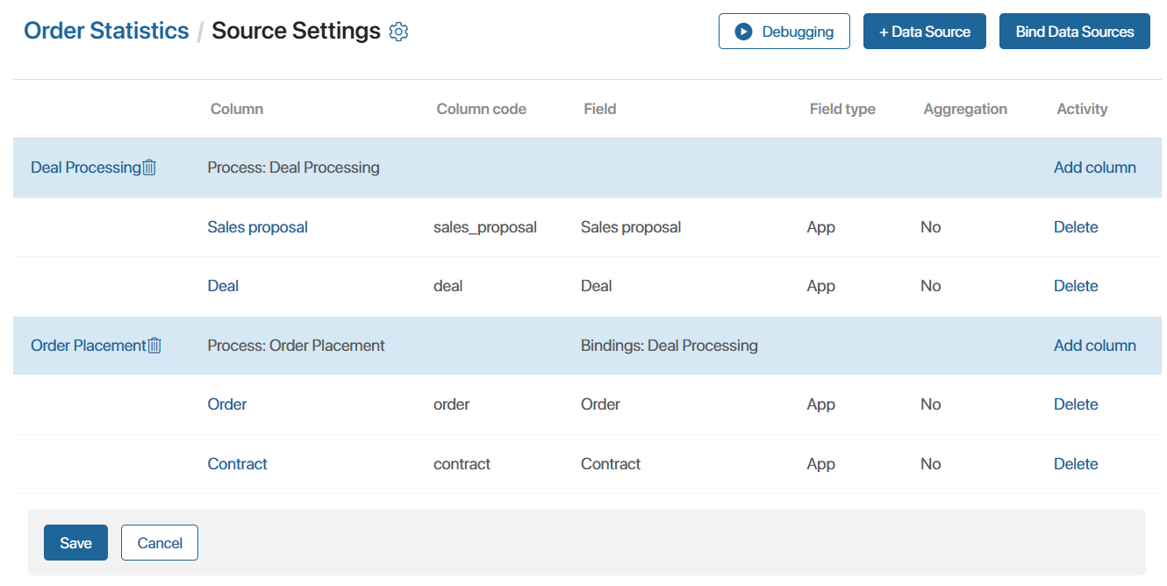Screen dimensions: 1167x586
Task: Click the Field type header
Action: pos(842,110)
